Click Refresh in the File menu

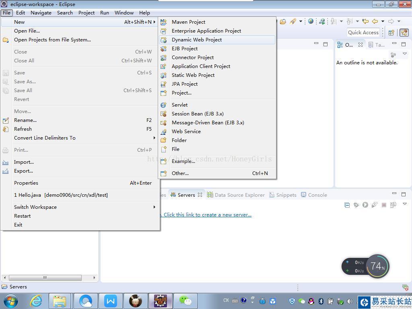click(80, 129)
